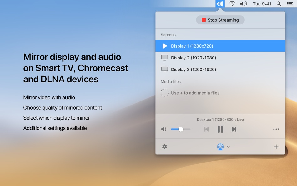Click the Display 2 monitor icon
The width and height of the screenshot is (297, 186).
(x=164, y=58)
